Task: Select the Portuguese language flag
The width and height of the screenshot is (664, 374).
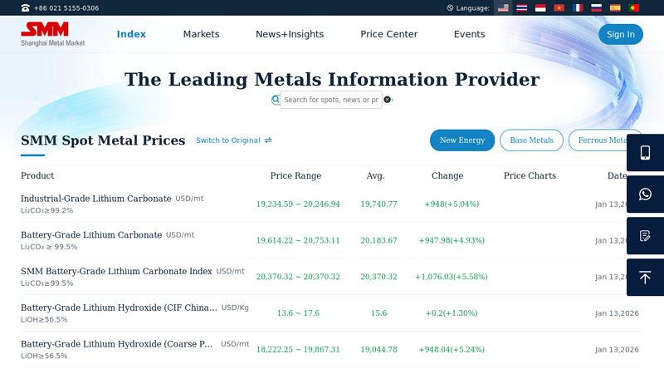Action: coord(634,7)
